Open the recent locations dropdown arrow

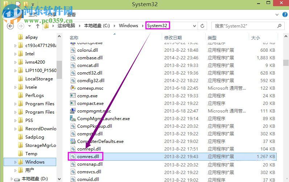coord(29,26)
